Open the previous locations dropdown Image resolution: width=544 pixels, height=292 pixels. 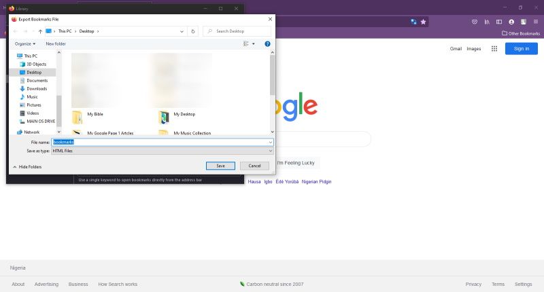[x=182, y=31]
